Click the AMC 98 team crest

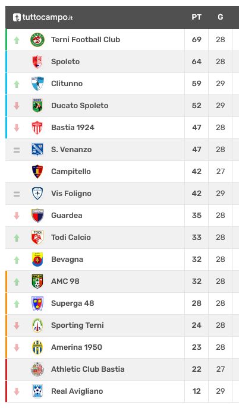(37, 282)
